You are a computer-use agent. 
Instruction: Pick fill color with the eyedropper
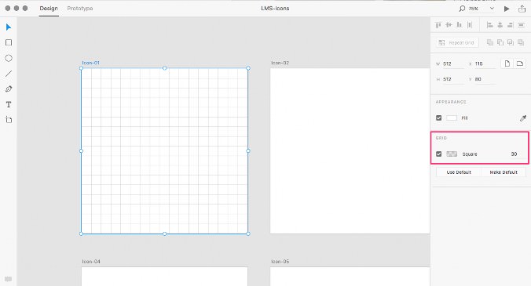pyautogui.click(x=523, y=118)
